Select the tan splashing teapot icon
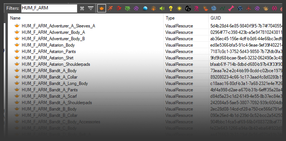Image resolution: width=286 pixels, height=141 pixels. coord(266,8)
